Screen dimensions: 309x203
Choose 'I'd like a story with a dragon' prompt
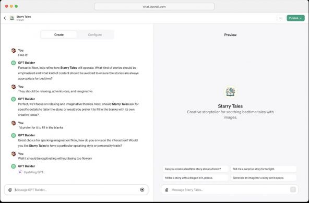(x=196, y=178)
